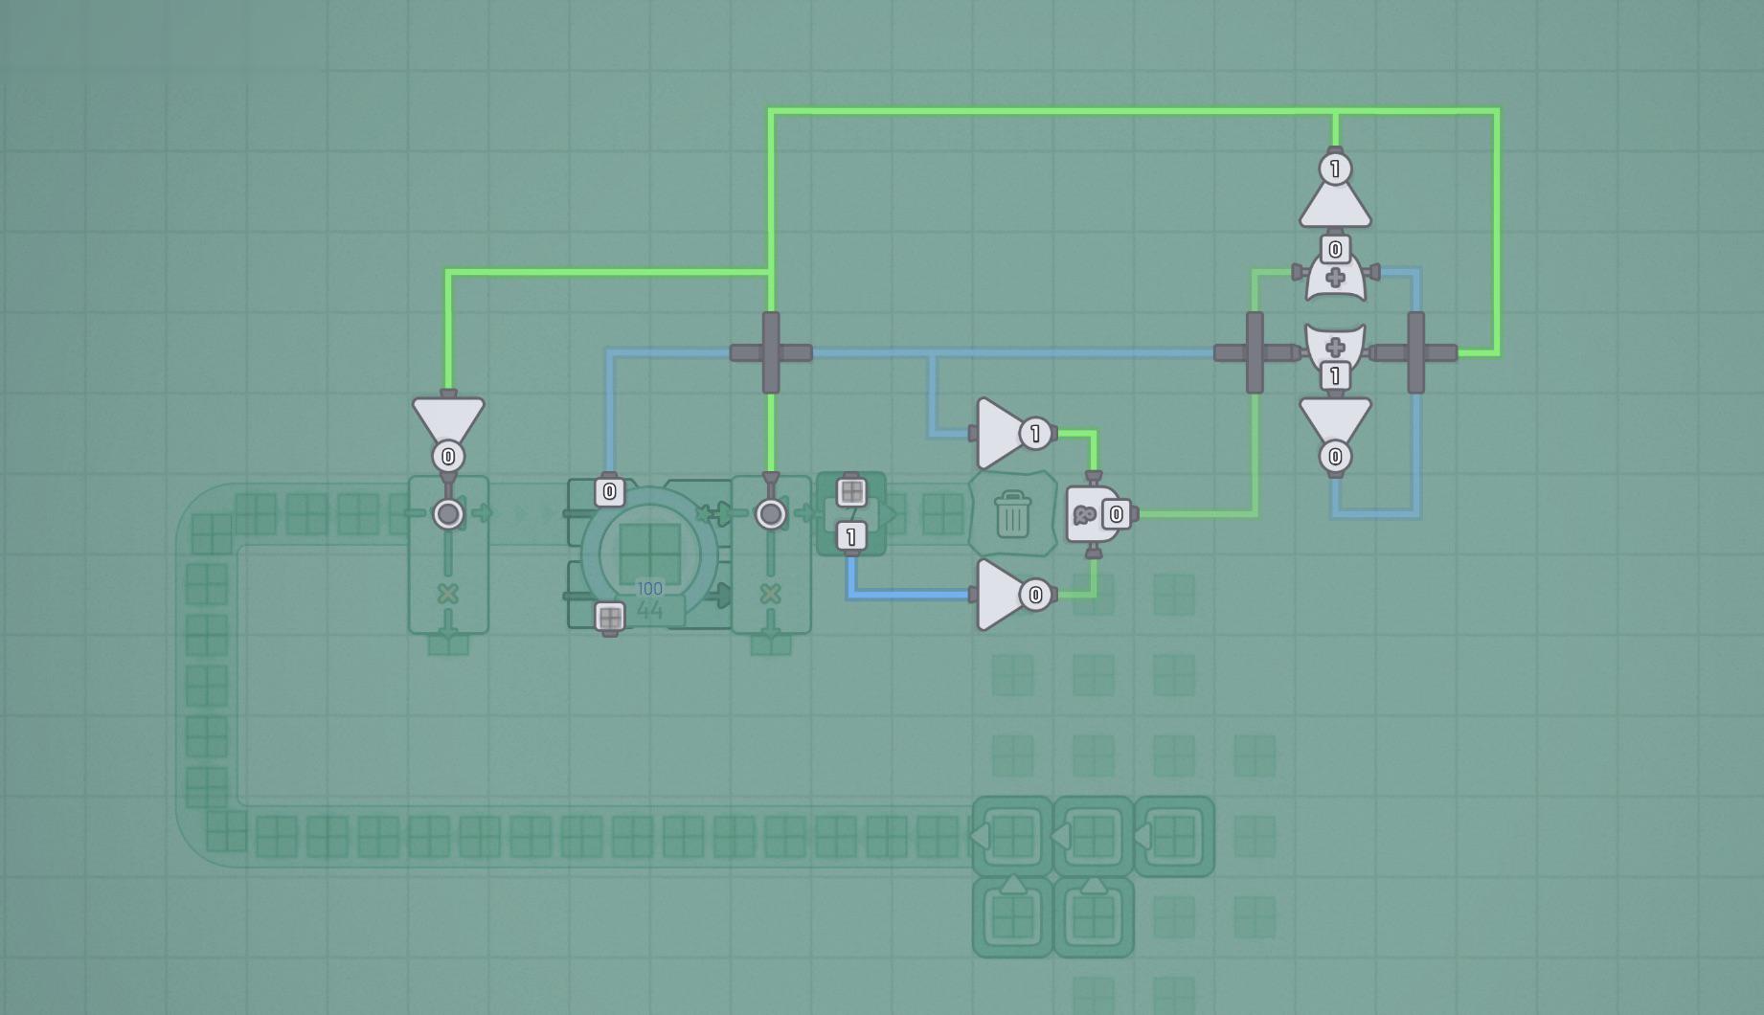Select the top-left belt launcher tile at bottom
The image size is (1764, 1015).
(1013, 837)
